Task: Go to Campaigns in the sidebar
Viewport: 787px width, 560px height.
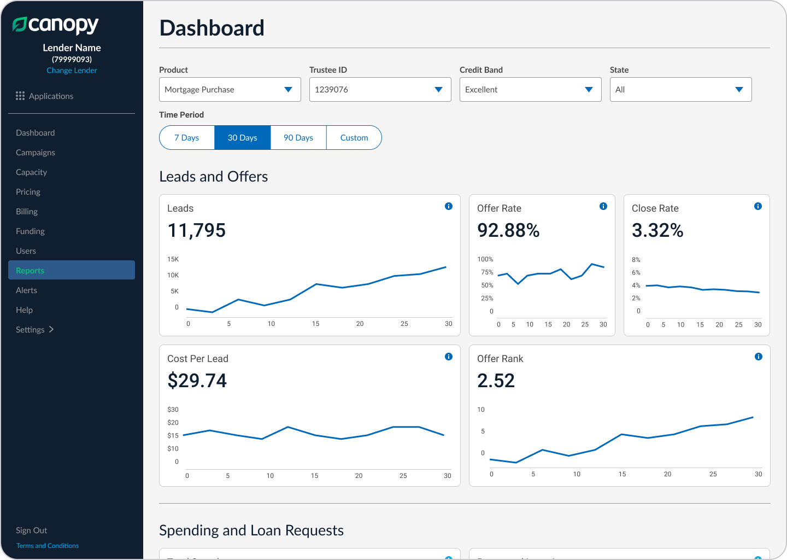Action: (36, 153)
